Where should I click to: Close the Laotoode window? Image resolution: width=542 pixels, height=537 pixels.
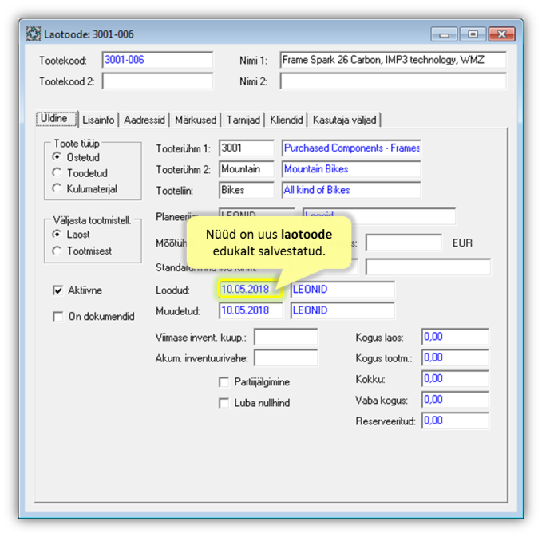coord(501,34)
